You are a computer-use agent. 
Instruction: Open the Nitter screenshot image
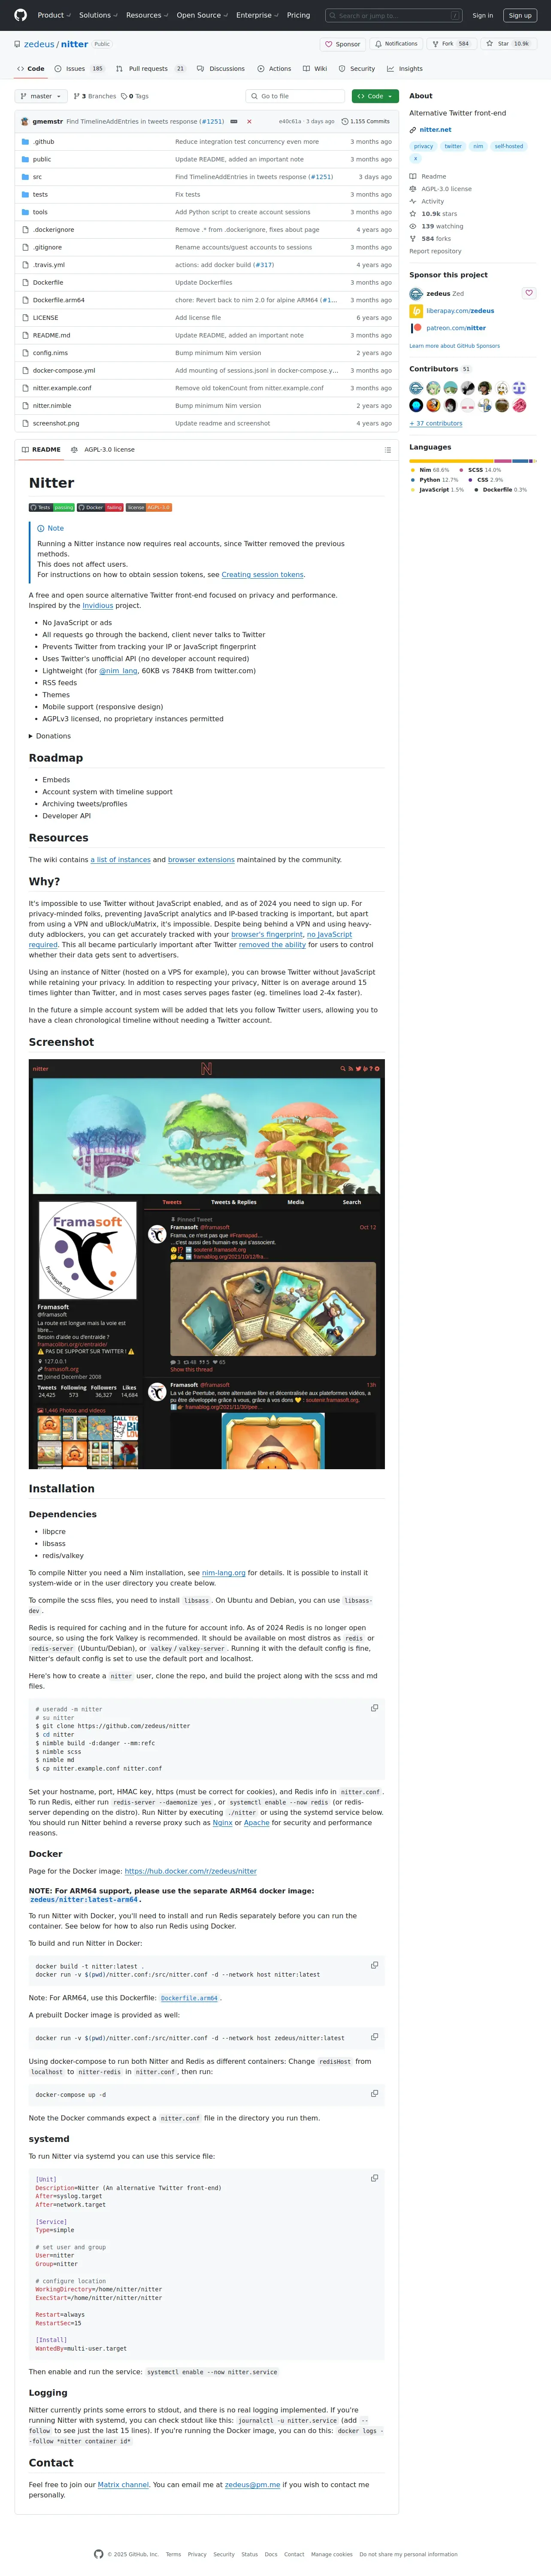tap(206, 1264)
